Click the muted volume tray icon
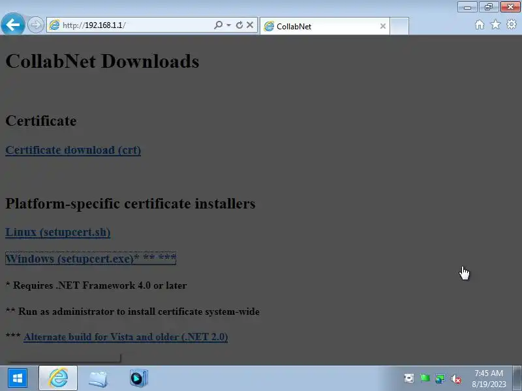This screenshot has height=391, width=522. click(455, 379)
